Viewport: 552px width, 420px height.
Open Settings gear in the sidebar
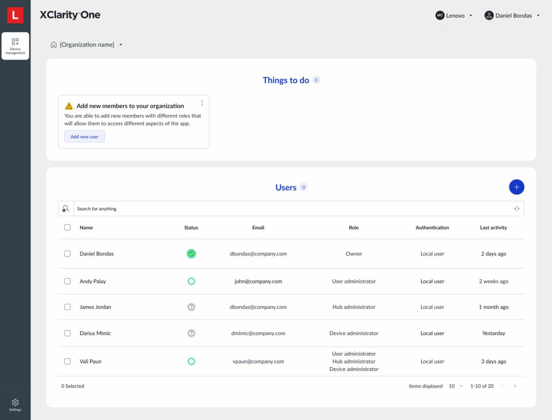click(15, 404)
